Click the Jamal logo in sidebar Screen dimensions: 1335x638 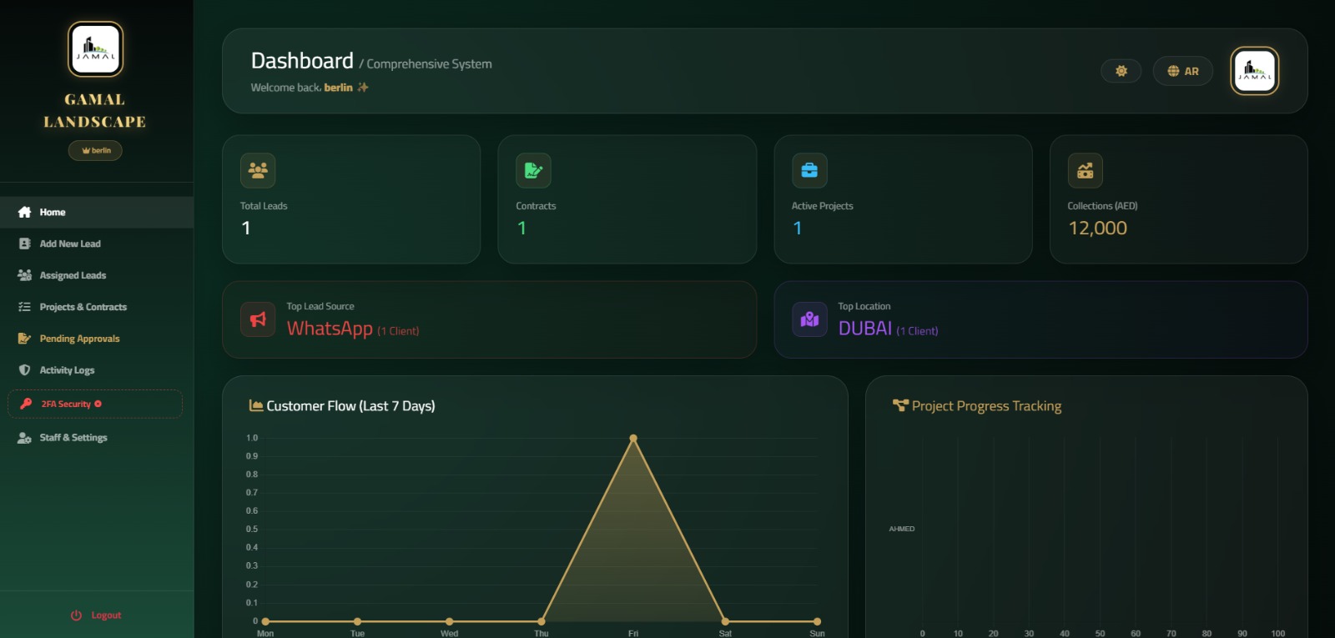click(x=95, y=49)
